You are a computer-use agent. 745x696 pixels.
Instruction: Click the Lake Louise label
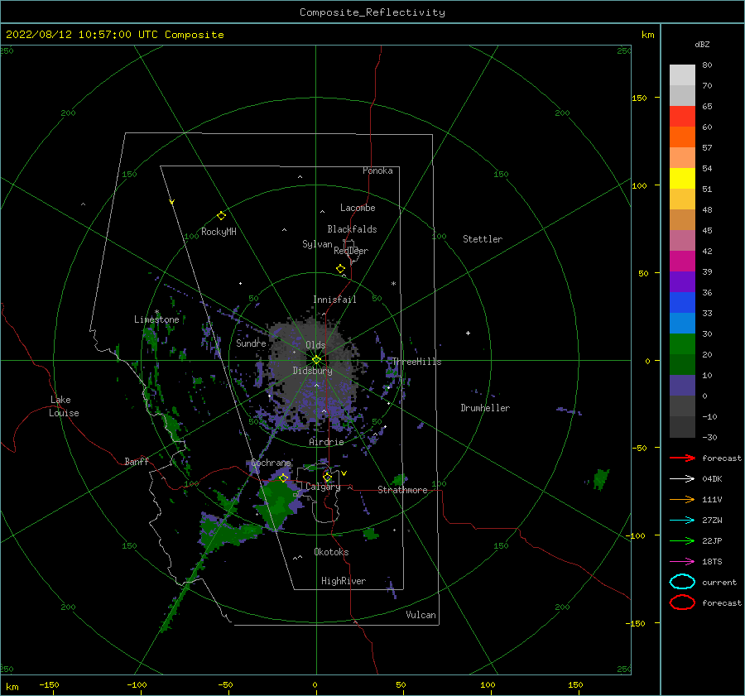[64, 406]
